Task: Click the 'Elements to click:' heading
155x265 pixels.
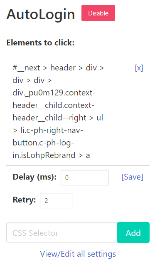Action: tap(40, 42)
